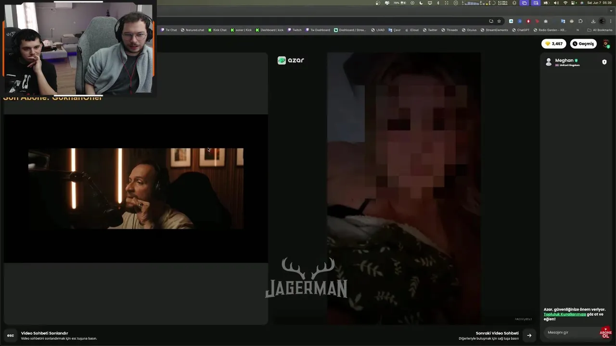Click the install app icon in address bar
616x346 pixels.
click(491, 21)
